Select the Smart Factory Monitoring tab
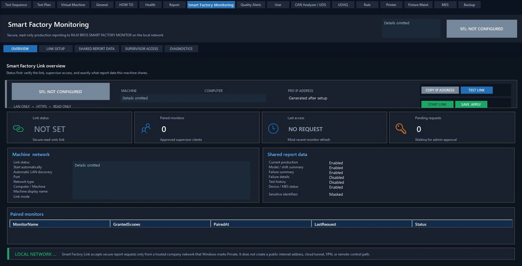Viewport: 522px width, 266px height. pyautogui.click(x=211, y=5)
